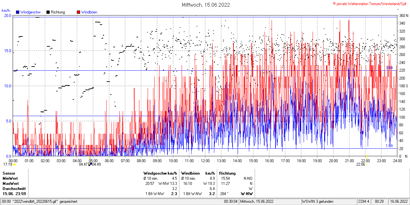Screen dimensions: 410x205
Task: Click the 04:47 sunrise time text
Action: (x=83, y=164)
